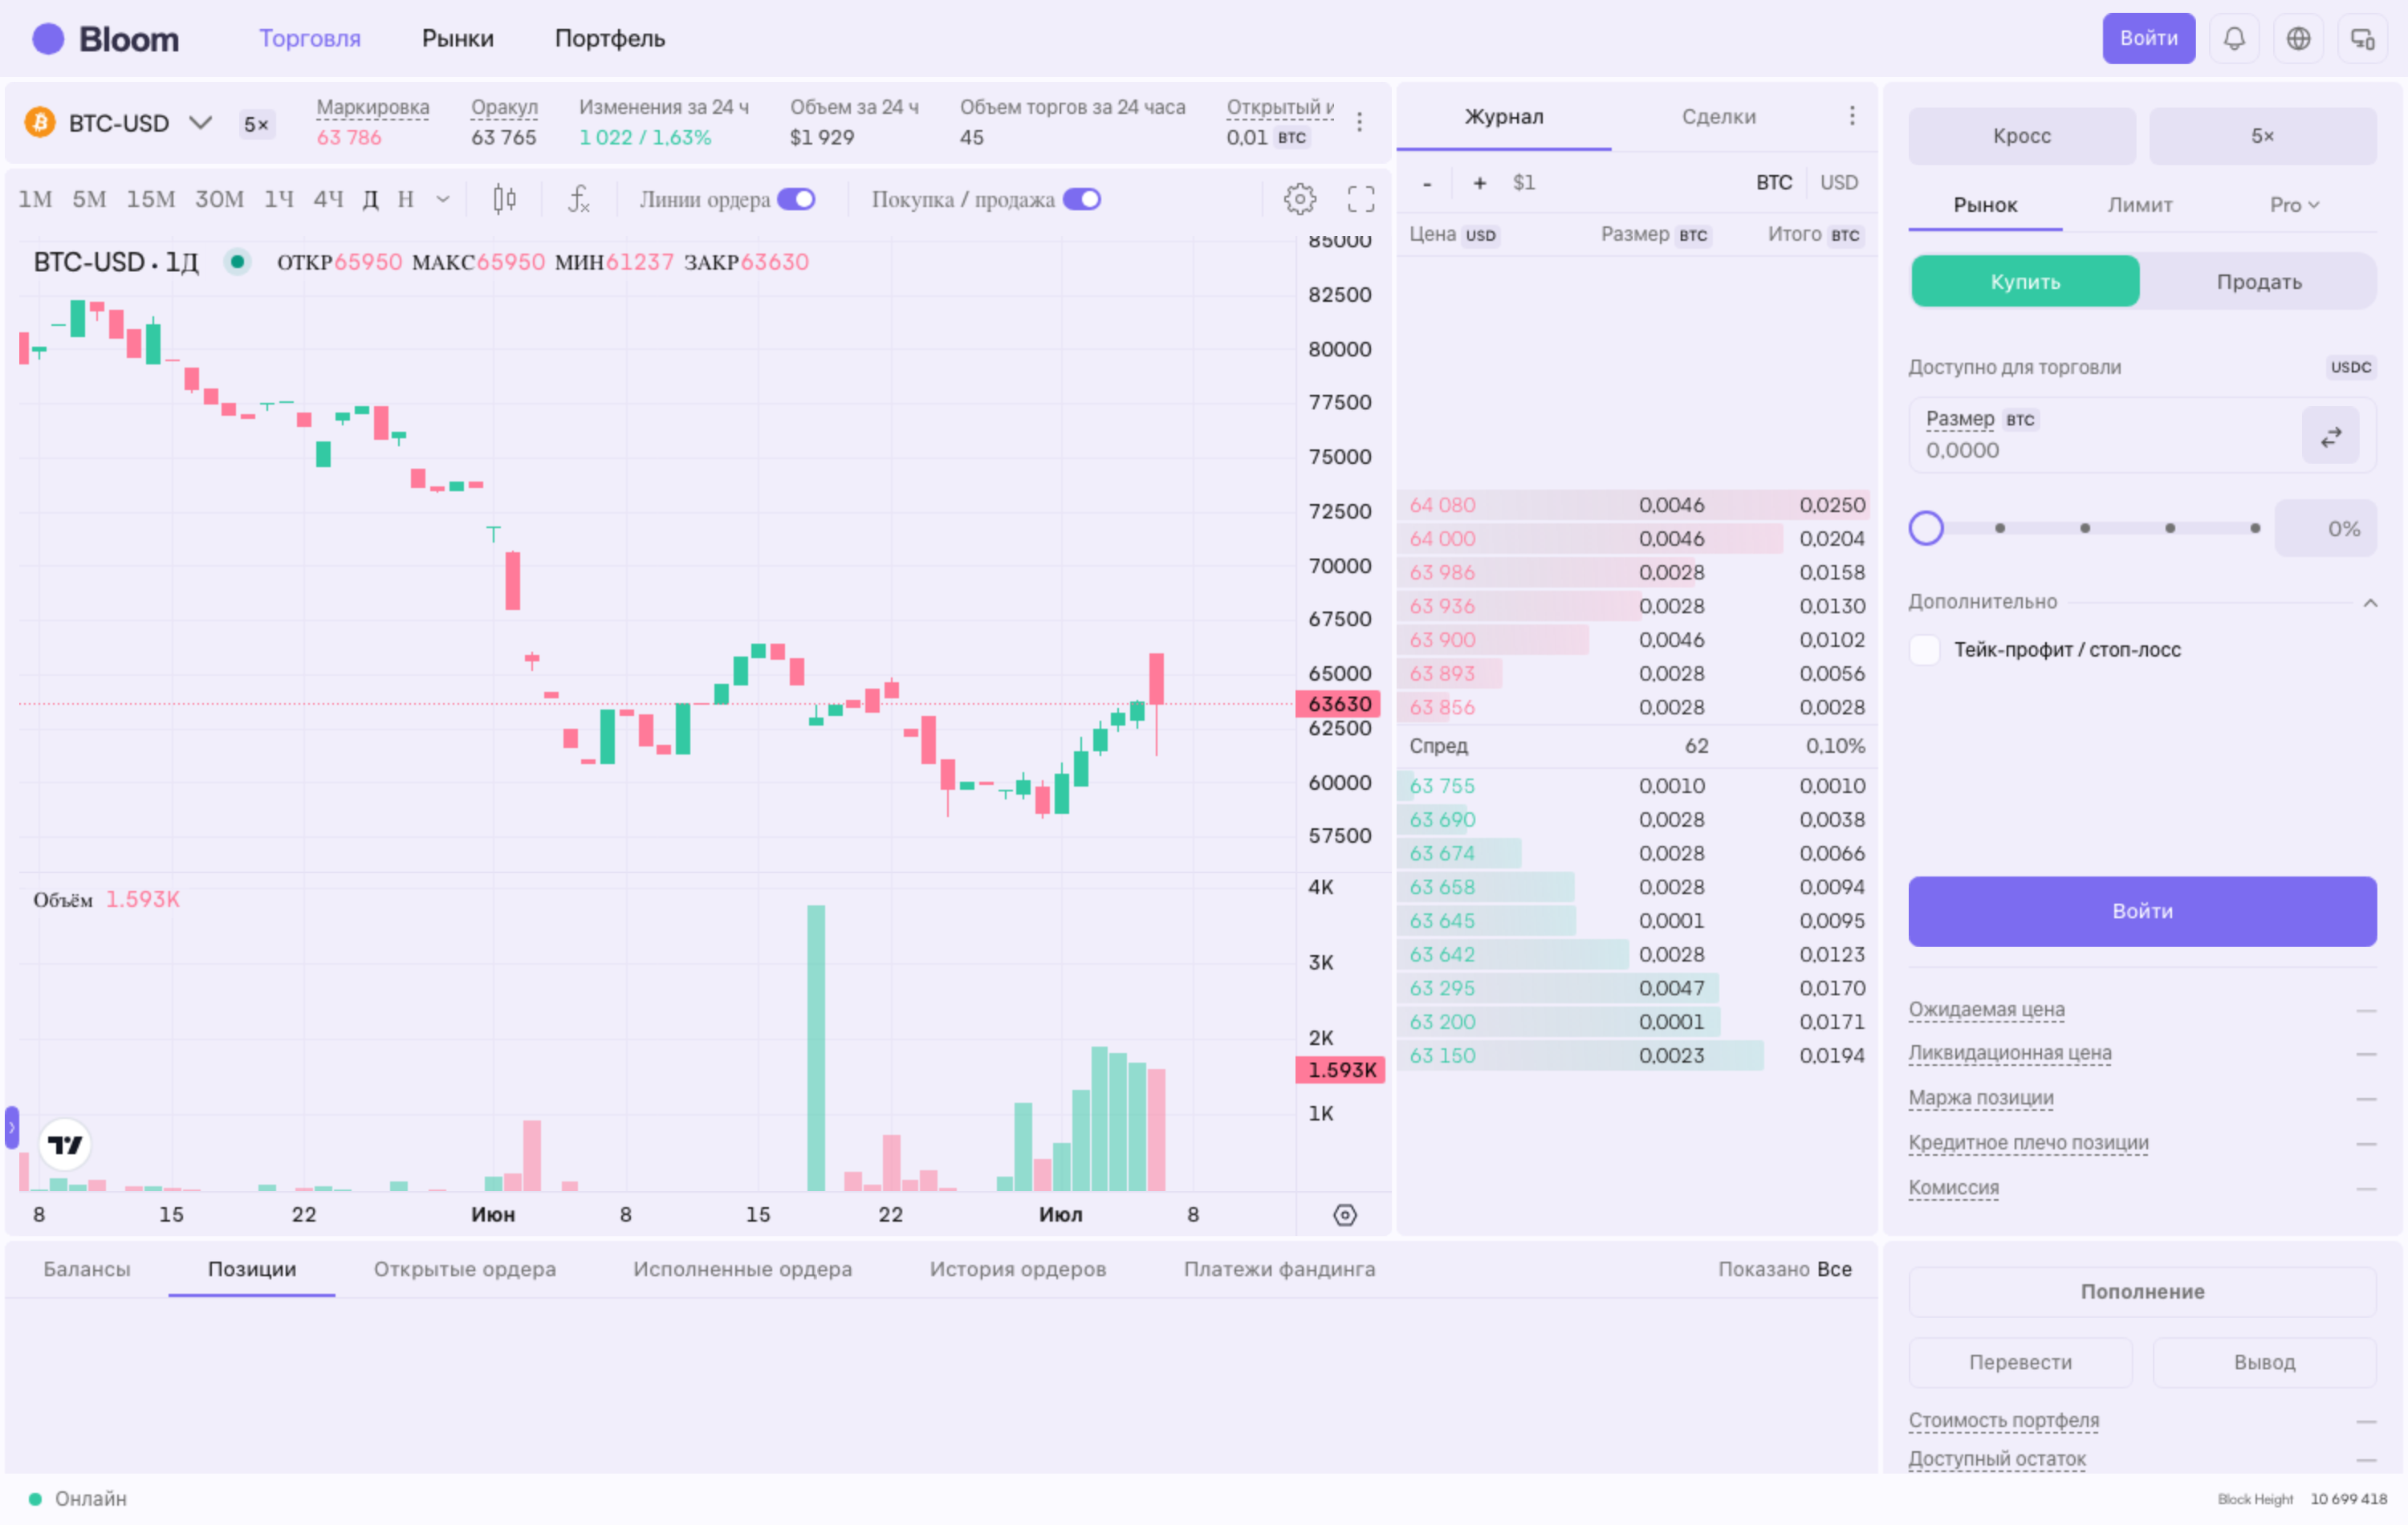2408x1525 pixels.
Task: Open the Торговля nav item
Action: tap(310, 38)
